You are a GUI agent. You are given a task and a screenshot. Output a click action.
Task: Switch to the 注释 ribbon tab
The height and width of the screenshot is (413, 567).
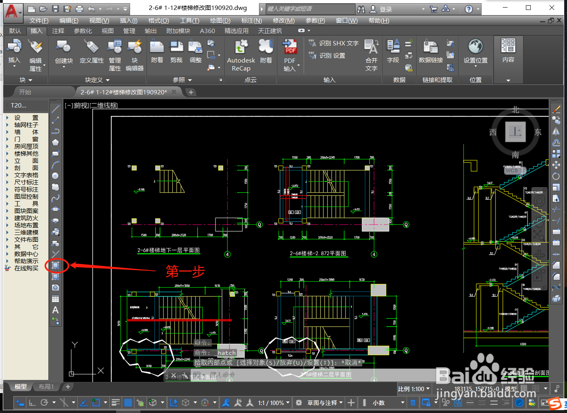[58, 31]
